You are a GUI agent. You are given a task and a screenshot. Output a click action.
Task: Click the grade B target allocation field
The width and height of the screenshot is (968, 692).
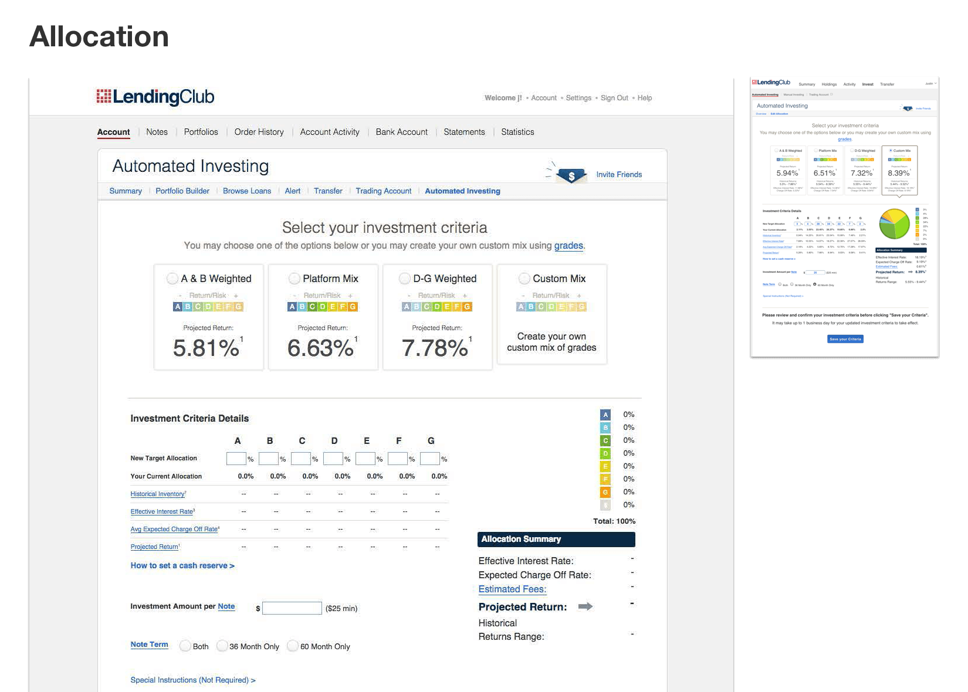click(x=268, y=459)
